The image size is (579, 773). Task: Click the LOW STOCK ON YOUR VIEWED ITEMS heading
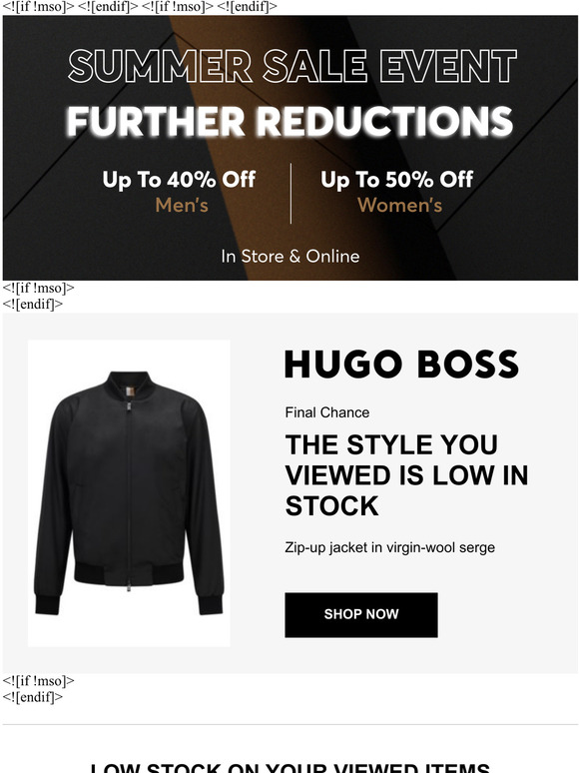(x=290, y=768)
